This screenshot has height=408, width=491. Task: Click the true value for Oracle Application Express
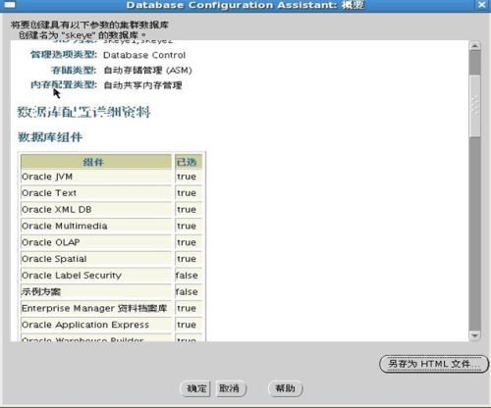pyautogui.click(x=187, y=325)
